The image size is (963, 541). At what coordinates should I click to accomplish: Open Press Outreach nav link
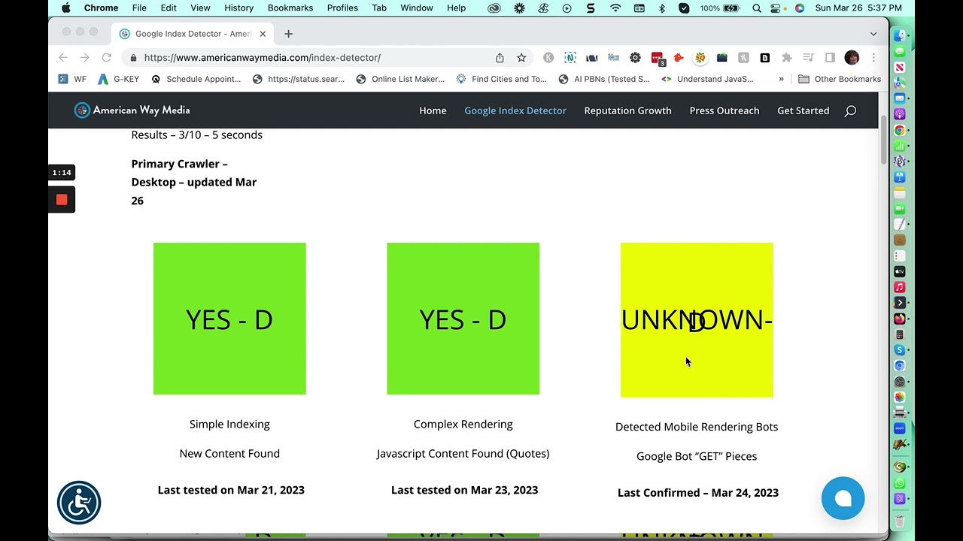coord(725,110)
